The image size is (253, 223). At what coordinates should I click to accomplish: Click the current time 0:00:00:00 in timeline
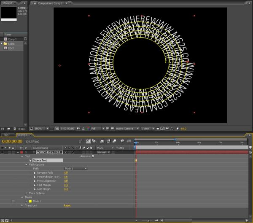(x=12, y=141)
